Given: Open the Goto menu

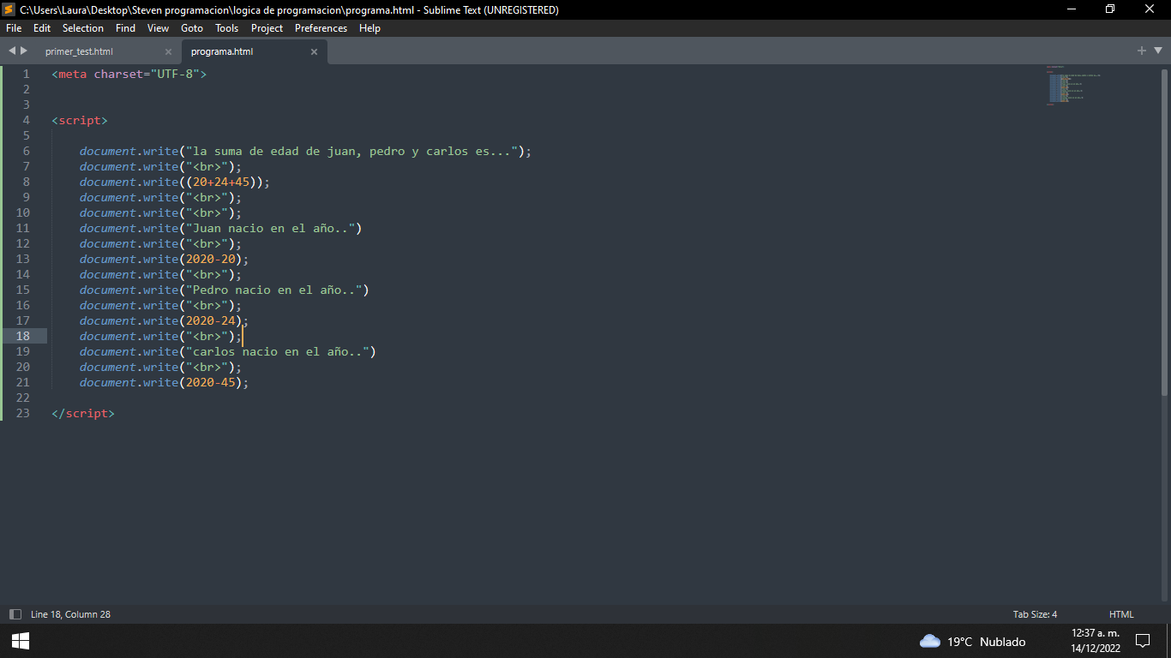Looking at the screenshot, I should (192, 28).
